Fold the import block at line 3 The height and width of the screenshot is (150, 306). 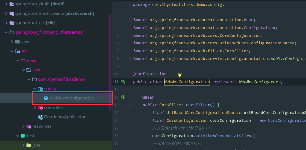(131, 20)
